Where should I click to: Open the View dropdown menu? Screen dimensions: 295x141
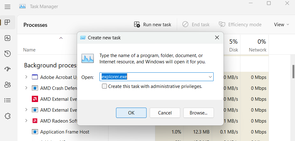point(281,24)
